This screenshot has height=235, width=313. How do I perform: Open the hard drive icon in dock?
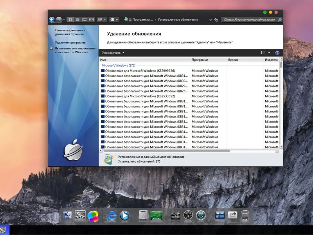pyautogui.click(x=144, y=216)
